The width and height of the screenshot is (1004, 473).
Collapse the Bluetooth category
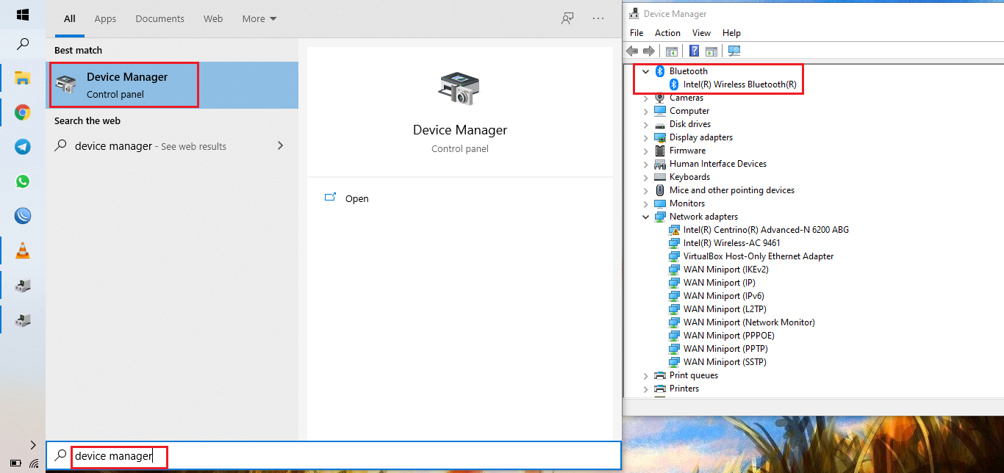(645, 71)
